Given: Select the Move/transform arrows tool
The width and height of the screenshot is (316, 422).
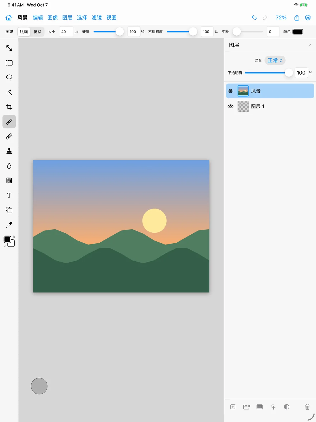Looking at the screenshot, I should tap(9, 48).
